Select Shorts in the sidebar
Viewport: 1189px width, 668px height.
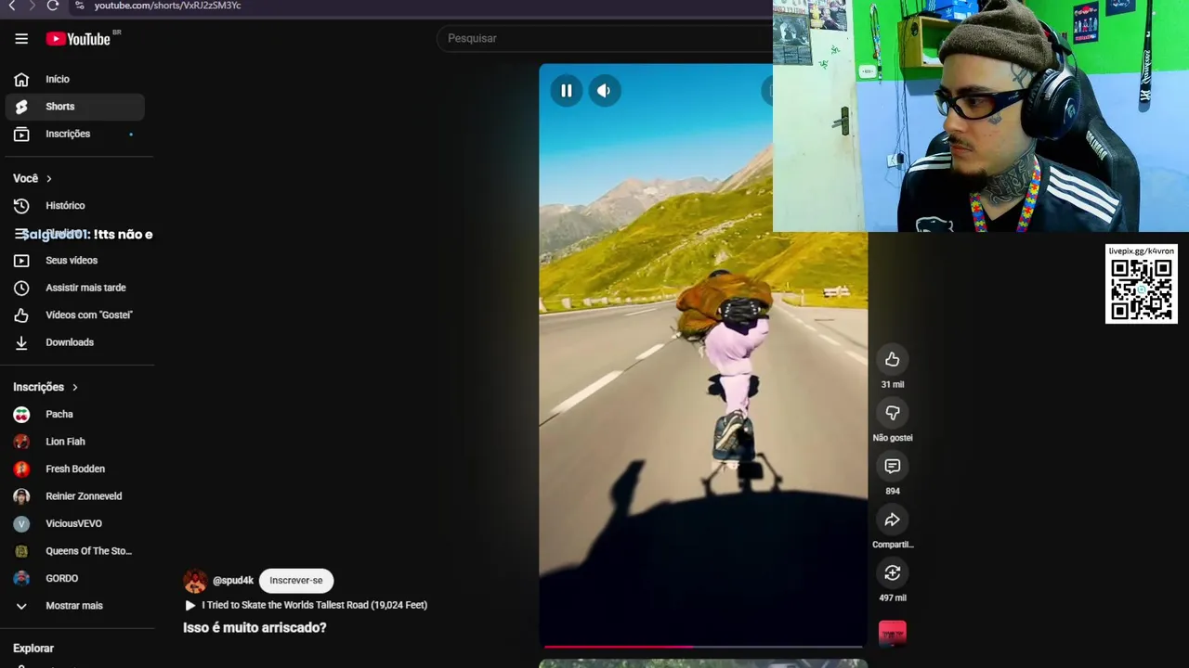(75, 107)
